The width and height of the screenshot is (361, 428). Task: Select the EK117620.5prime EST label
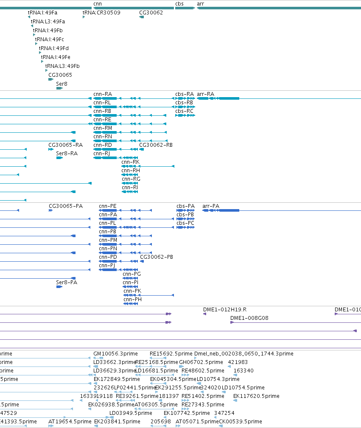tap(256, 396)
